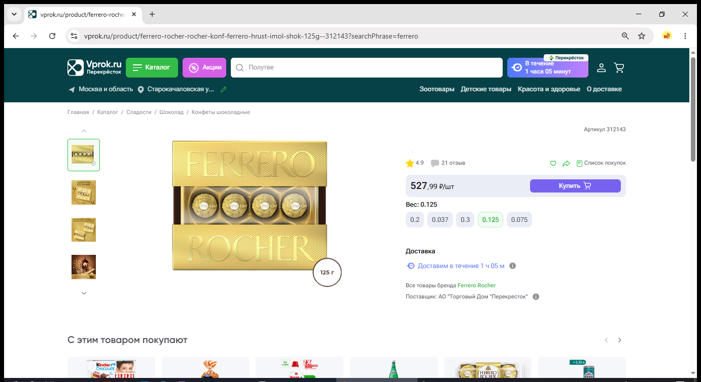Screen dimensions: 701x382
Task: Click the Москва и область location arrow
Action: click(72, 89)
